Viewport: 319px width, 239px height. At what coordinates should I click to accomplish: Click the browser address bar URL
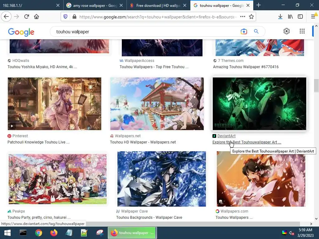click(158, 17)
